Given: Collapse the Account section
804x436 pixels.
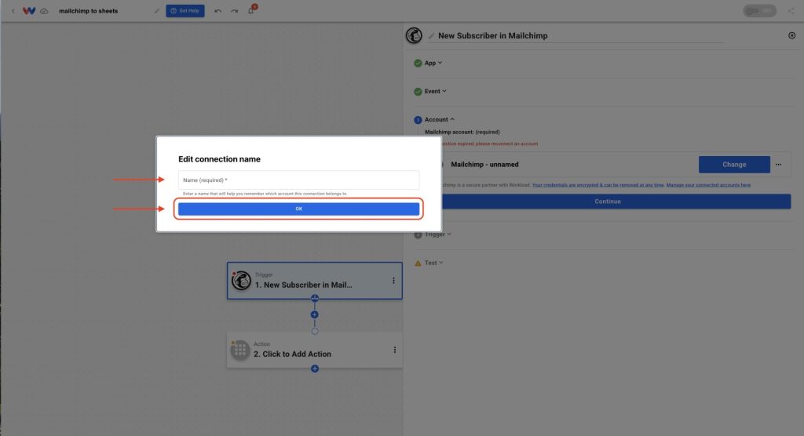Looking at the screenshot, I should [440, 119].
